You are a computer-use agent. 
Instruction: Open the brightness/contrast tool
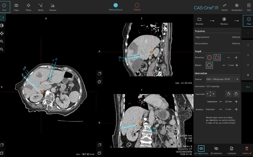pos(2,26)
